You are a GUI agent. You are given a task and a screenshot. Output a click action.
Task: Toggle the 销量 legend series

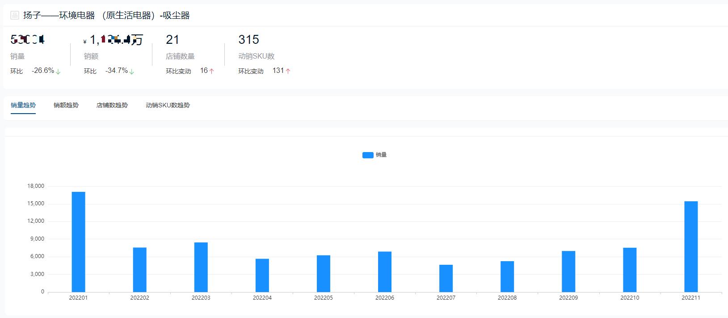pyautogui.click(x=375, y=155)
